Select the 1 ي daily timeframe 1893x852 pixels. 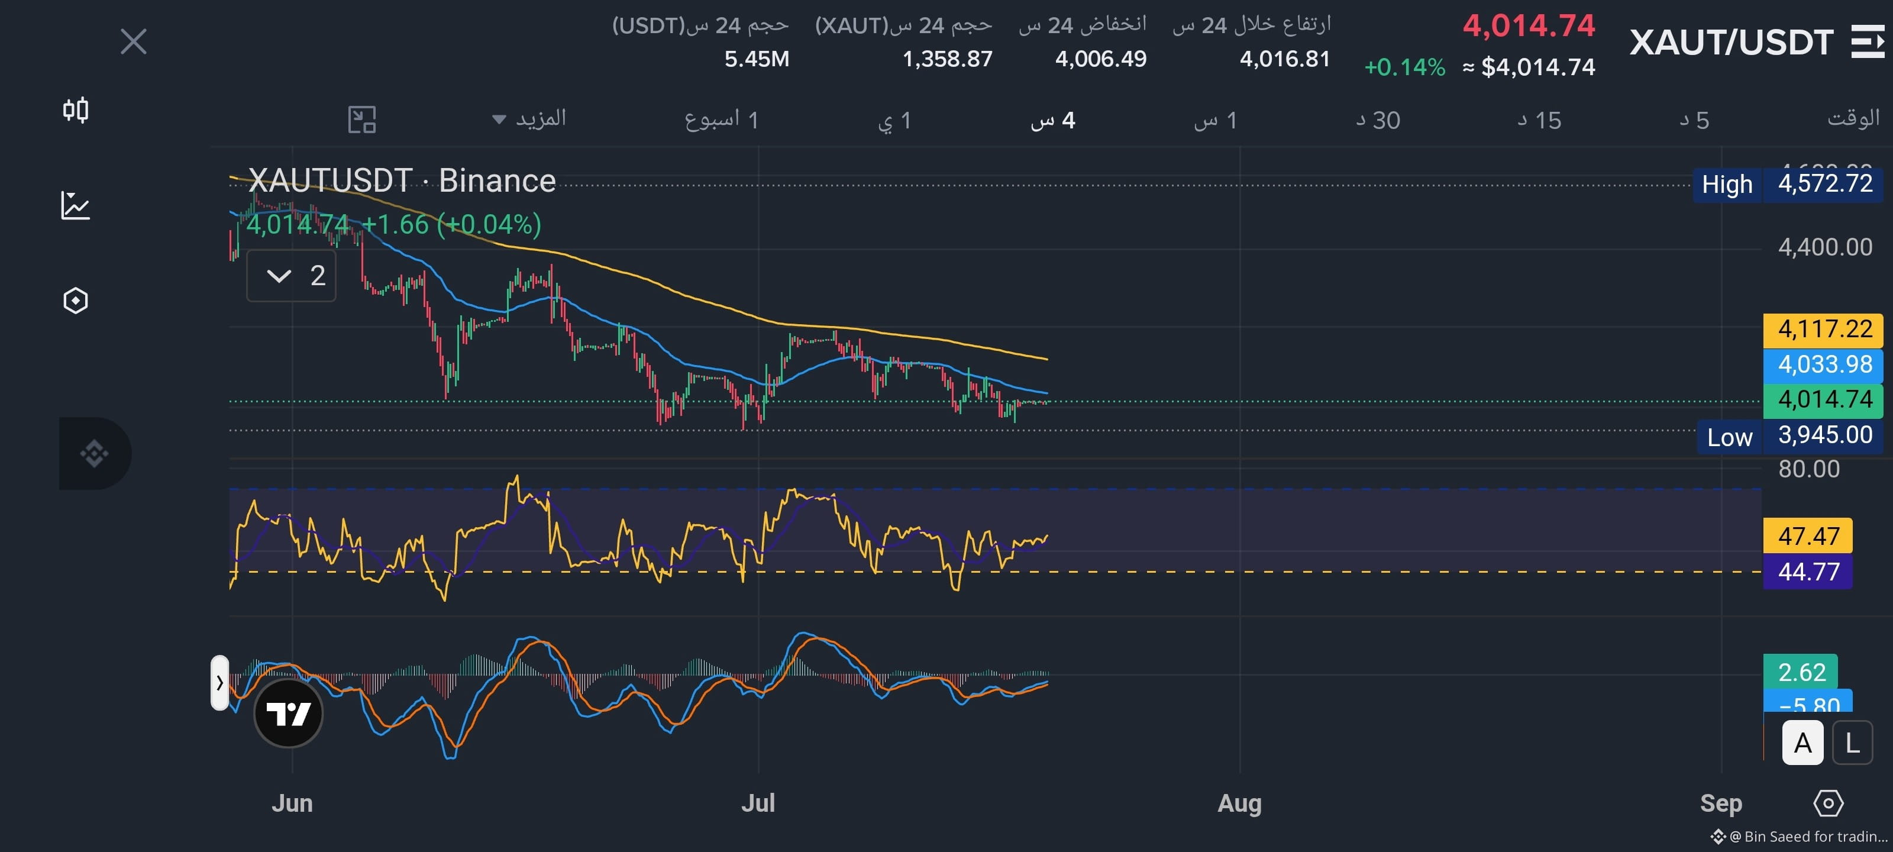pyautogui.click(x=894, y=120)
